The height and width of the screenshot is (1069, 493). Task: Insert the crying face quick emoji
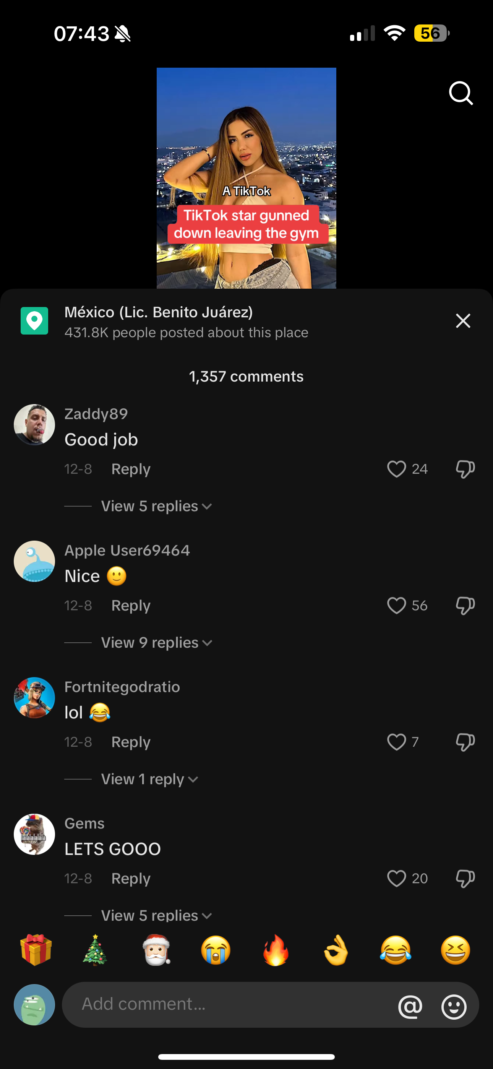point(216,950)
